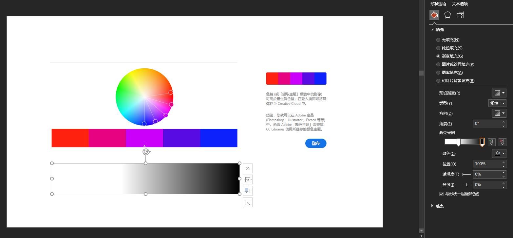Increase 亮度 brightness with the up arrow
Image resolution: width=513 pixels, height=238 pixels.
pos(503,183)
